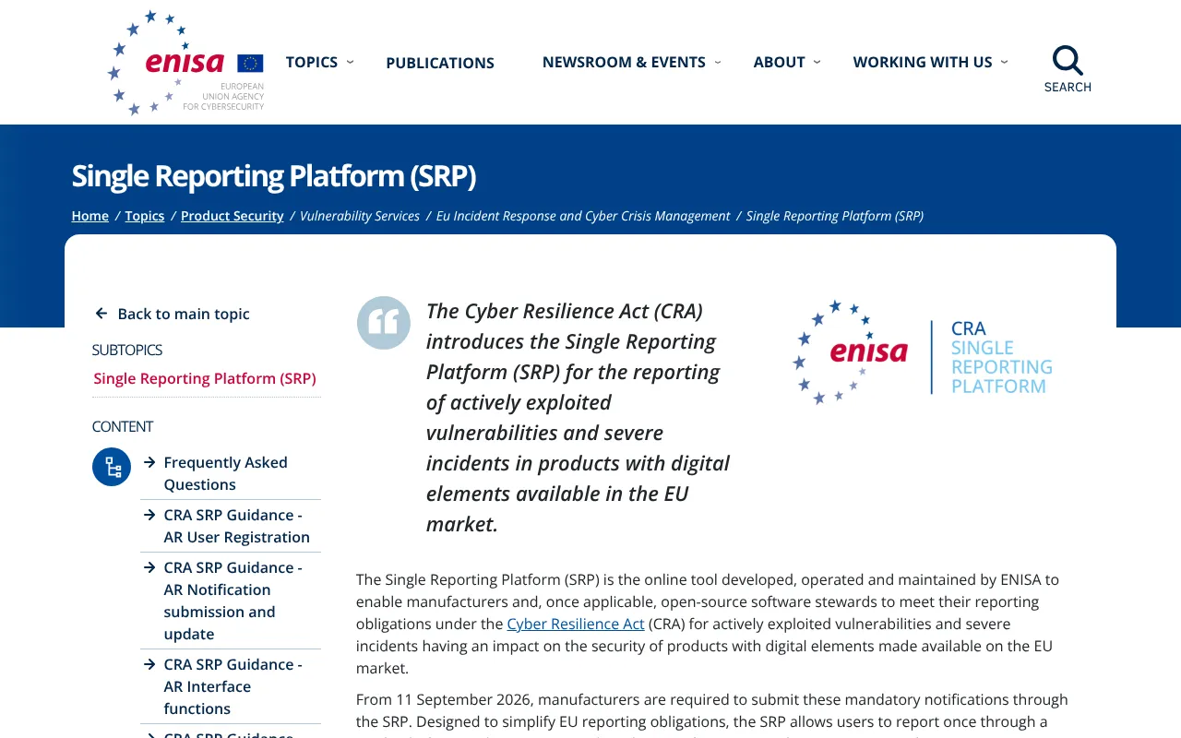Click arrow beside AR User Registration
Viewport: 1181px width, 738px height.
tap(149, 515)
